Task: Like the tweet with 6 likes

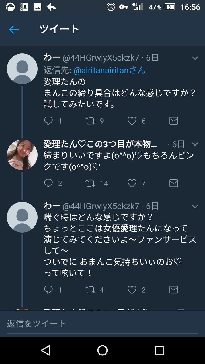Action: coord(132,121)
